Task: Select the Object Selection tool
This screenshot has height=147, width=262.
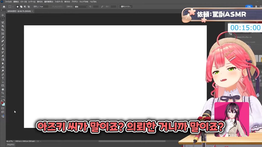Action: pos(3,26)
